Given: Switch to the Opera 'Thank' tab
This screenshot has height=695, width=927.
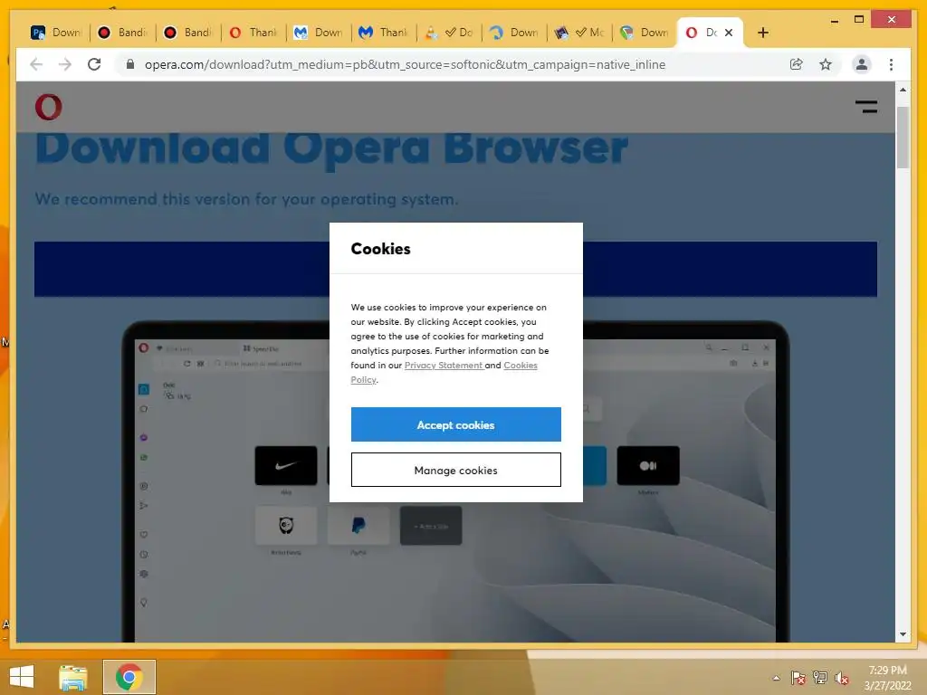Looking at the screenshot, I should [253, 33].
